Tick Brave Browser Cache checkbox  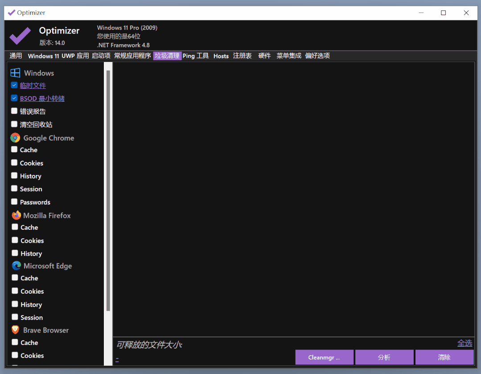pyautogui.click(x=15, y=342)
